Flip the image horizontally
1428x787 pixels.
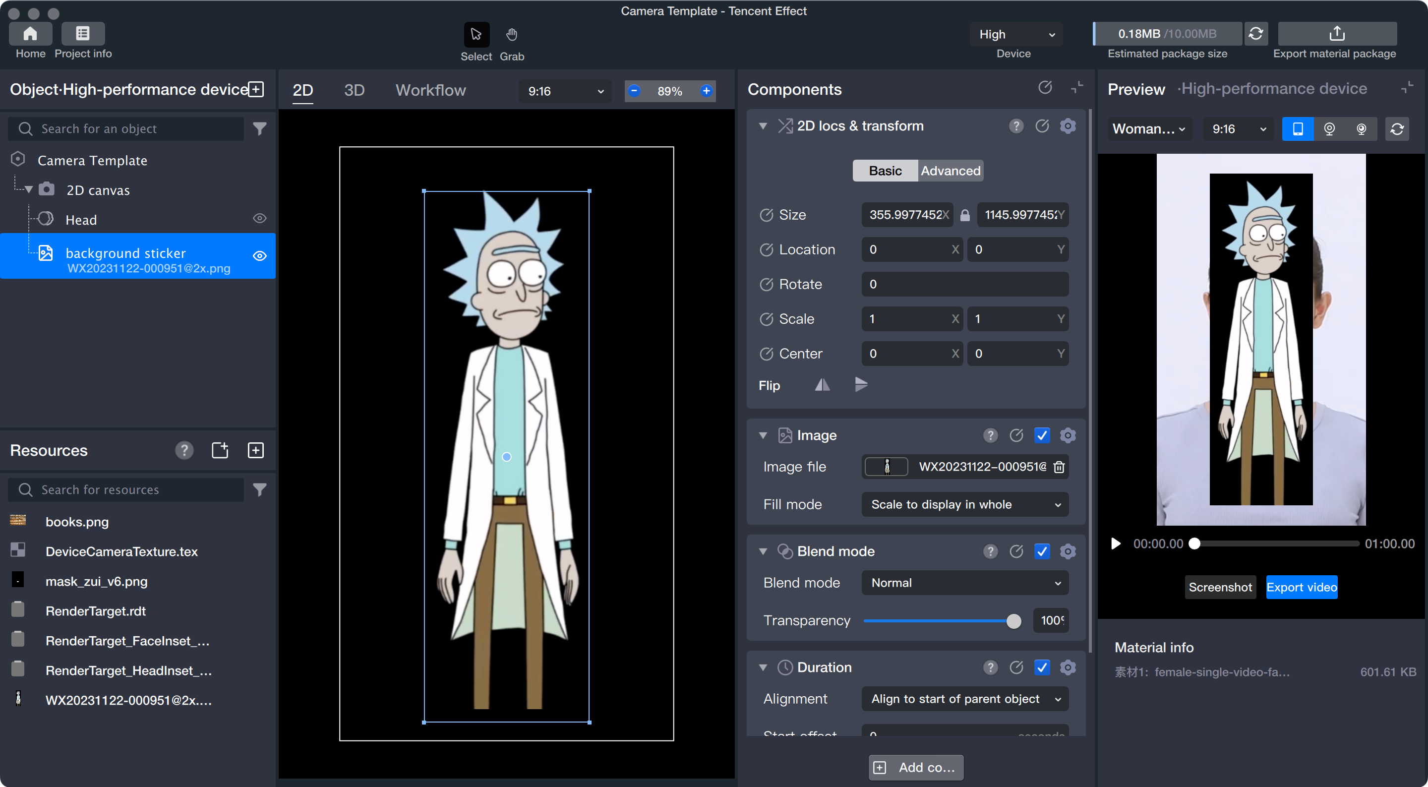822,385
